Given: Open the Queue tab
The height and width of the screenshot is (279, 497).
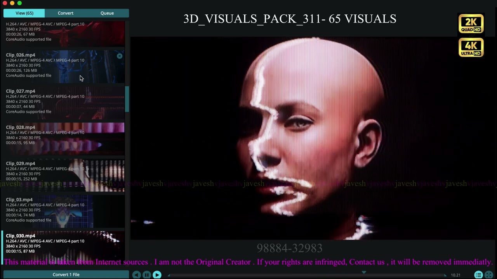Looking at the screenshot, I should (x=107, y=13).
